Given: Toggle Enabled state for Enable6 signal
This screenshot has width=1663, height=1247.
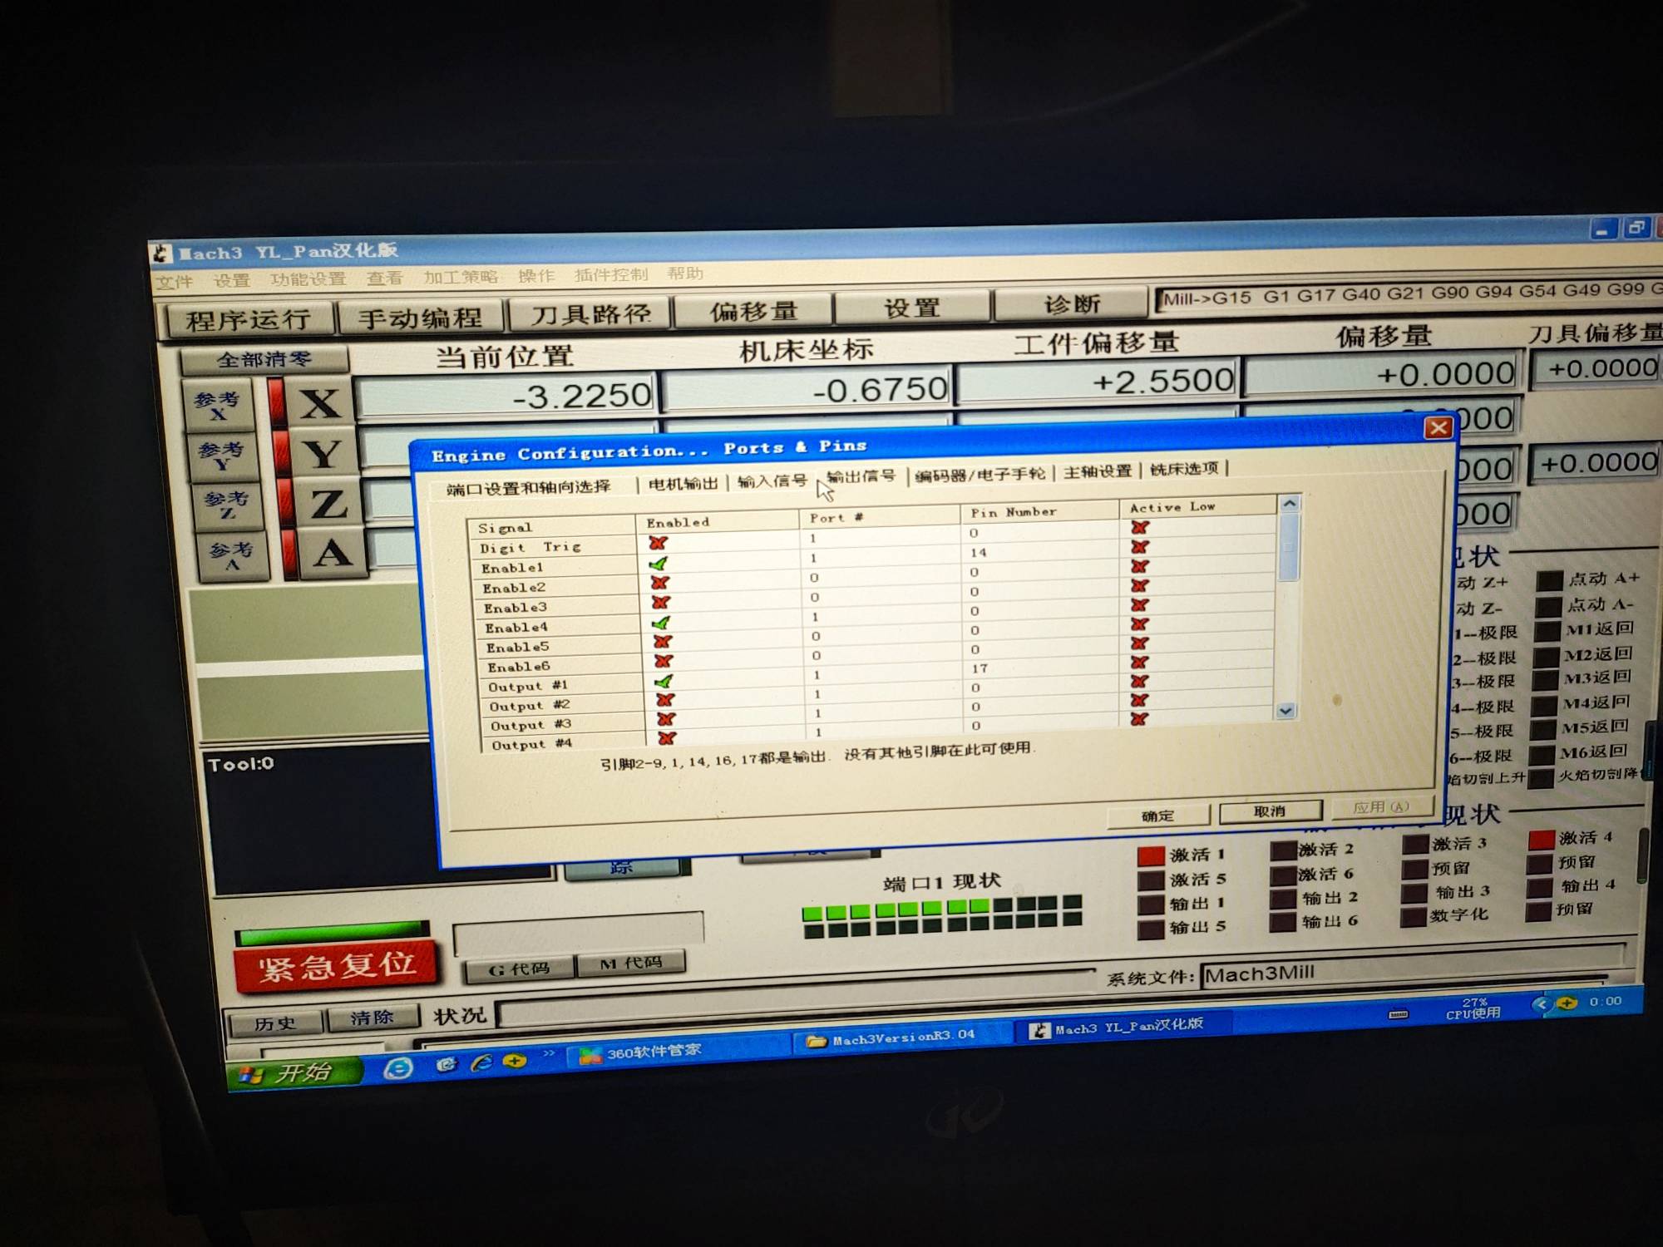Looking at the screenshot, I should tap(664, 661).
